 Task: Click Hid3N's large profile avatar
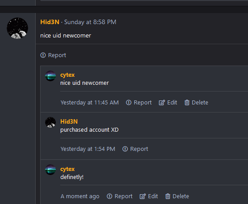pyautogui.click(x=17, y=28)
